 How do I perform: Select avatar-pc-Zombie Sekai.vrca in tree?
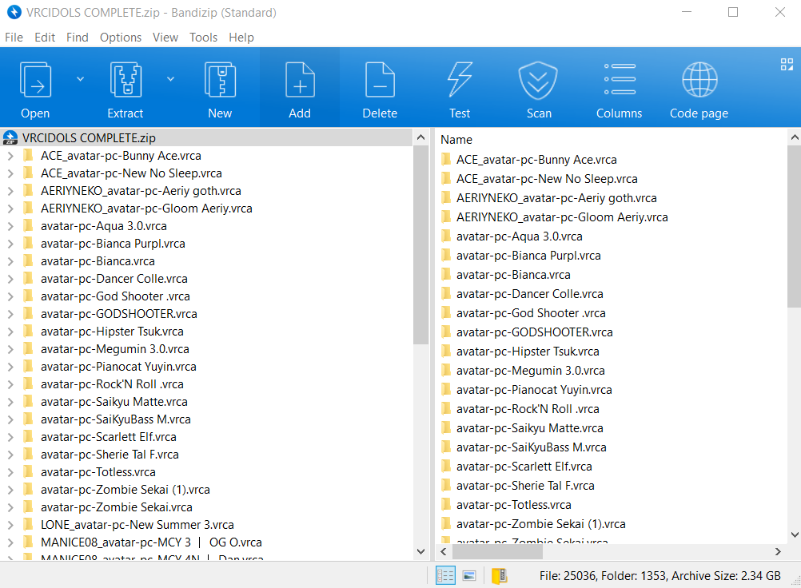pos(117,507)
